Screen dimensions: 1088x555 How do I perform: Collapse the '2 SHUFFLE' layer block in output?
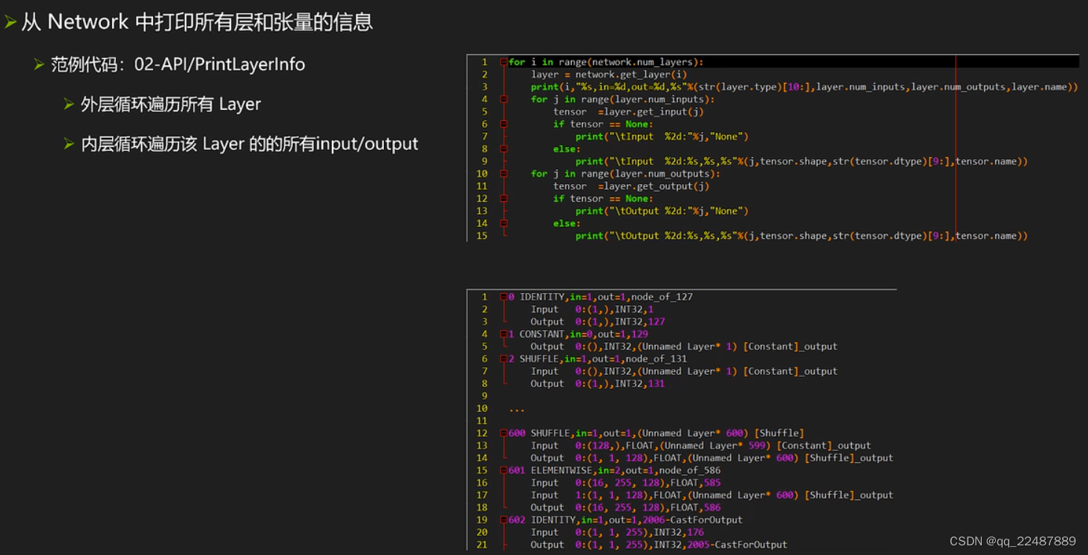click(x=504, y=359)
